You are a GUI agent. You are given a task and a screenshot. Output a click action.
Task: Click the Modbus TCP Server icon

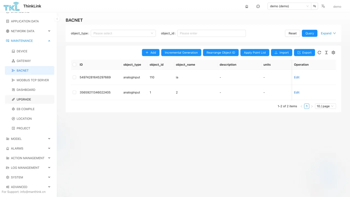(x=13, y=80)
